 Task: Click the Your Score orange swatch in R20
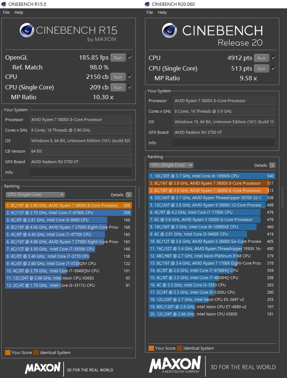pyautogui.click(x=151, y=348)
